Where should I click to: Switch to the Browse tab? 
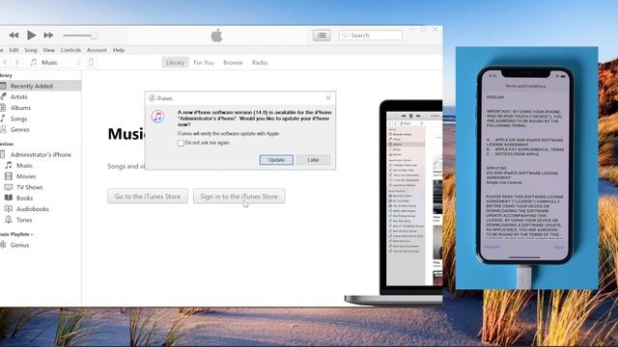[233, 63]
